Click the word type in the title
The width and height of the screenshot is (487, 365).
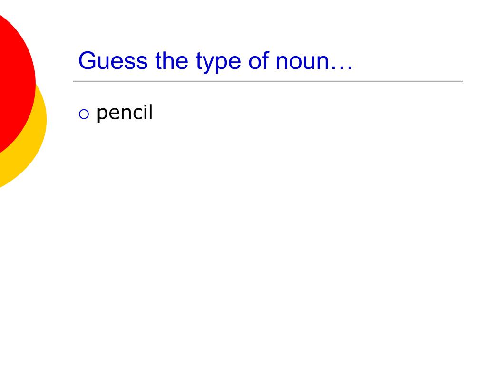click(x=218, y=62)
